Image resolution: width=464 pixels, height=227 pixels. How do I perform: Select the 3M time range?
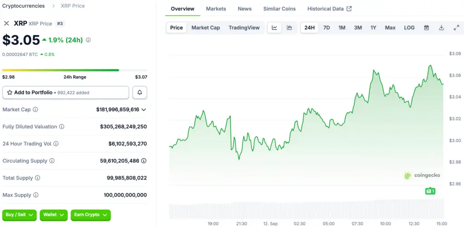coord(358,28)
